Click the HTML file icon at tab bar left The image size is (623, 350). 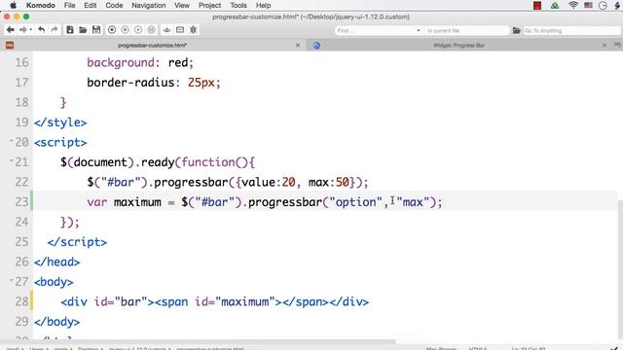click(10, 46)
